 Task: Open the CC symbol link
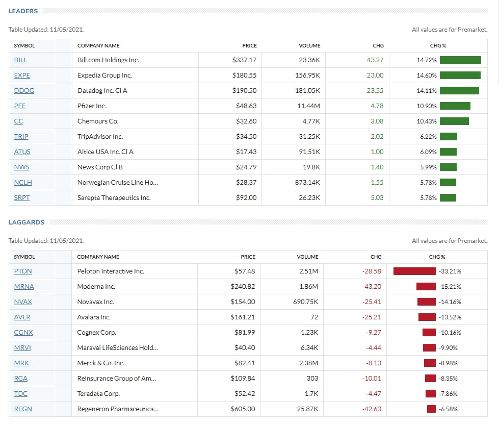coord(18,121)
